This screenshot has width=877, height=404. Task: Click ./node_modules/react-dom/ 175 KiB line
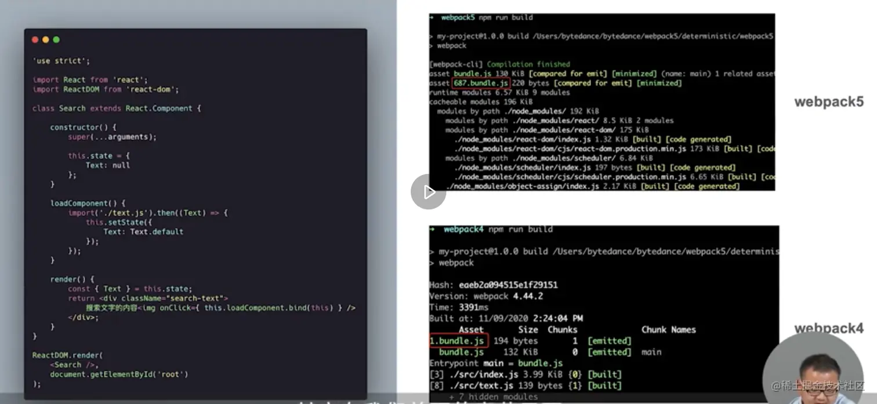pyautogui.click(x=547, y=130)
